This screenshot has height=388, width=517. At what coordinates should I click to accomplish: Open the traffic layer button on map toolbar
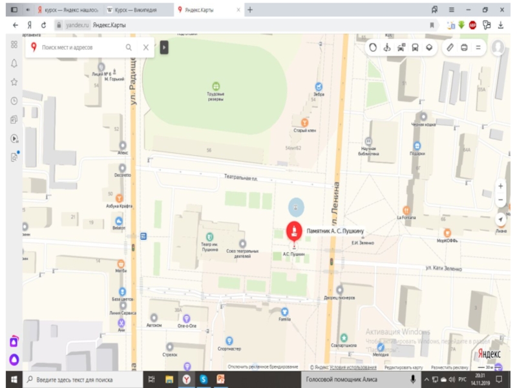point(373,47)
